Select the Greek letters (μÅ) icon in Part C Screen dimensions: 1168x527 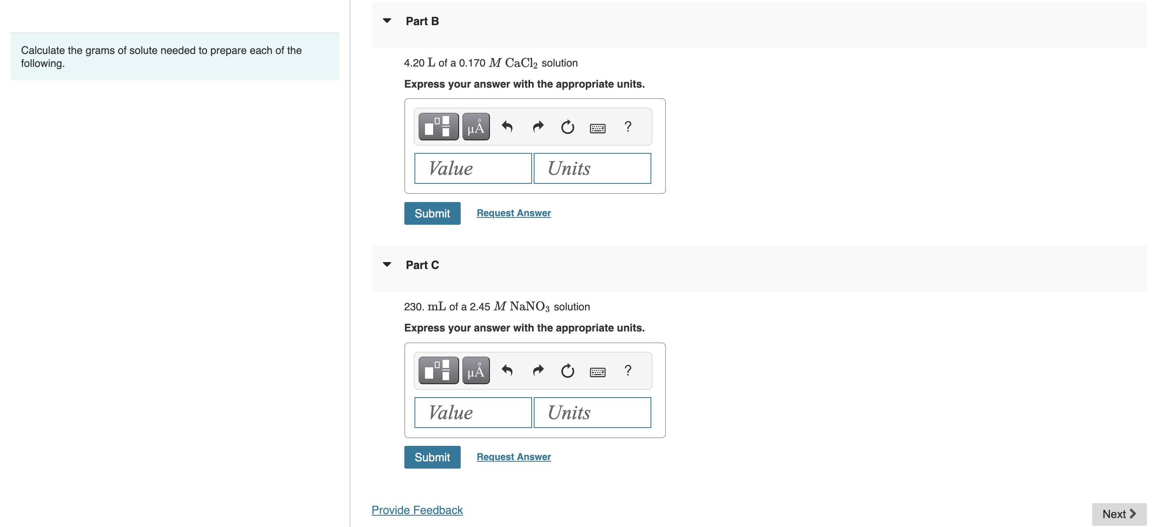476,370
